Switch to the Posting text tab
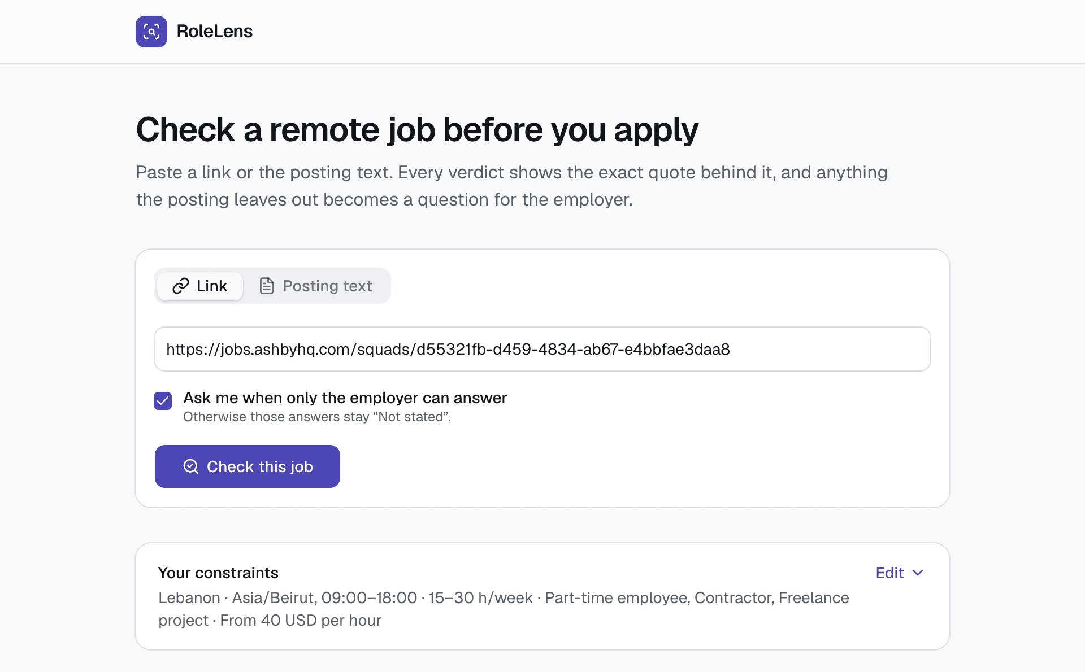1085x672 pixels. (x=316, y=286)
